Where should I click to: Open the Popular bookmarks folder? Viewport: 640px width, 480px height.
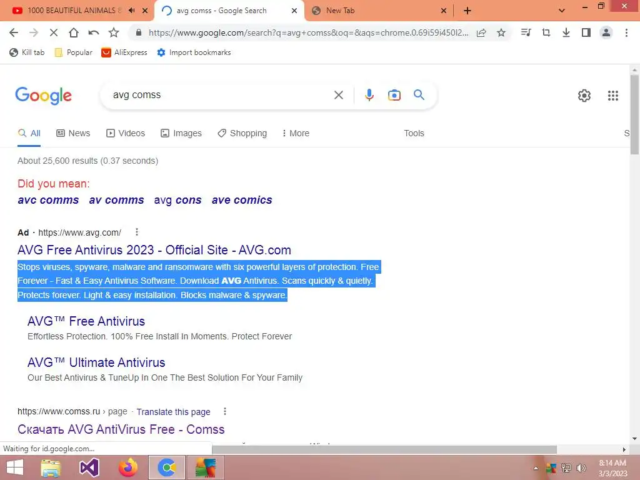coord(74,52)
